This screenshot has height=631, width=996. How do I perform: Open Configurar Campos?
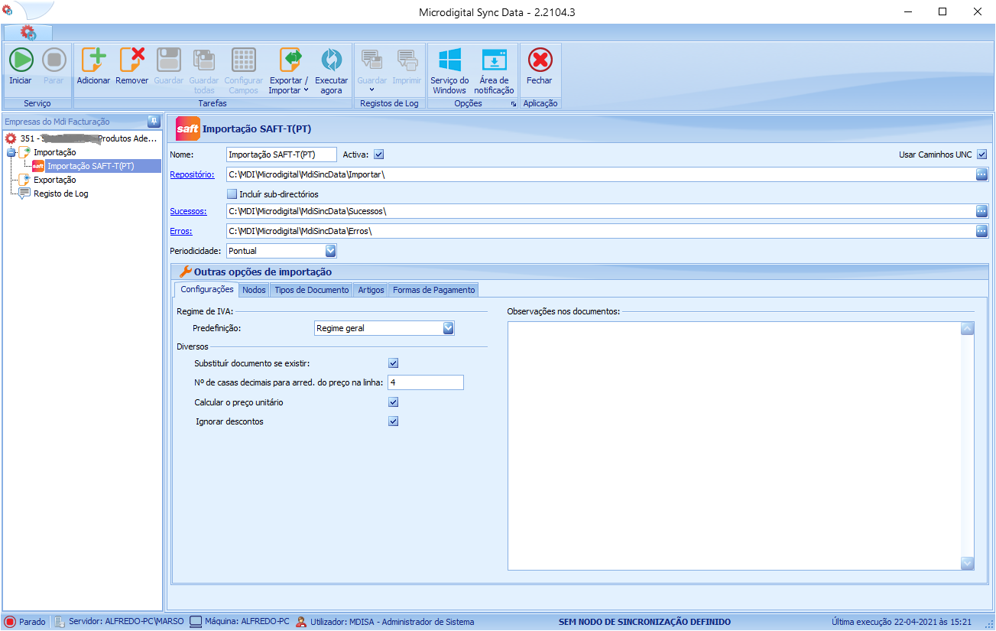[244, 70]
